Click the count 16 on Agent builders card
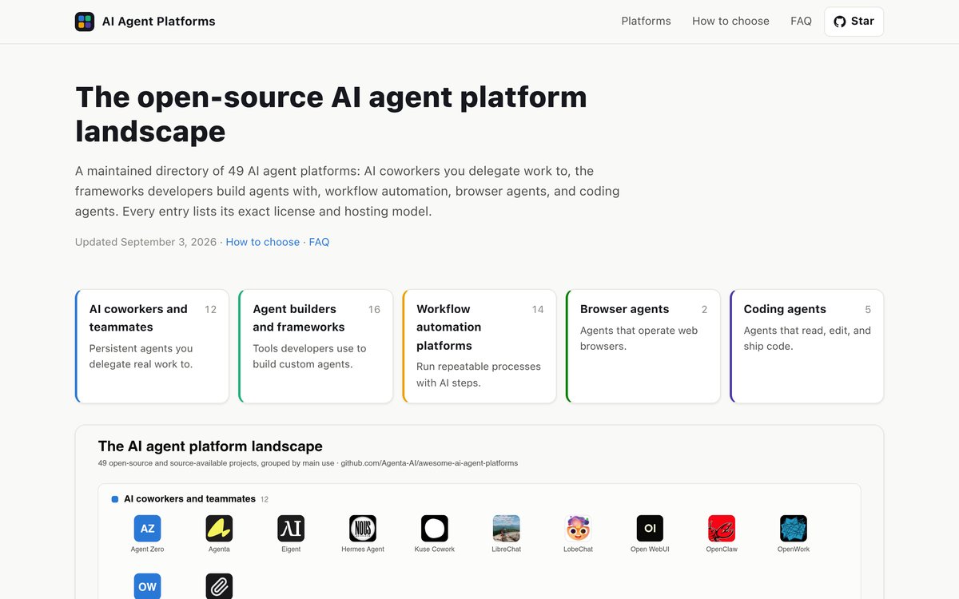The width and height of the screenshot is (959, 599). [x=374, y=310]
